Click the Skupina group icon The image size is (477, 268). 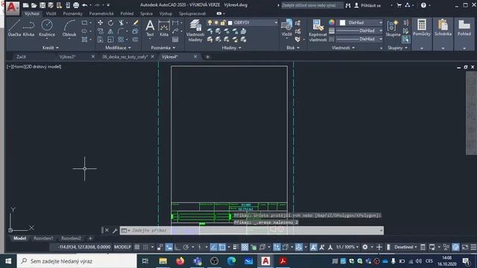[x=393, y=28]
